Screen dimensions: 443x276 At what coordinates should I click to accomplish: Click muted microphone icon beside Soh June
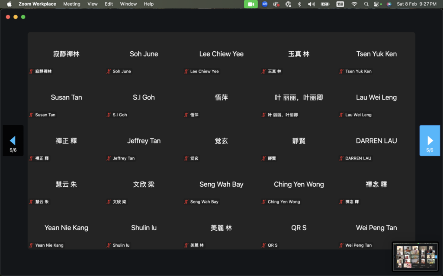pos(109,72)
